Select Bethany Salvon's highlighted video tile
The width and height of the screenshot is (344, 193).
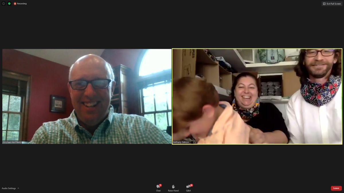(x=257, y=96)
